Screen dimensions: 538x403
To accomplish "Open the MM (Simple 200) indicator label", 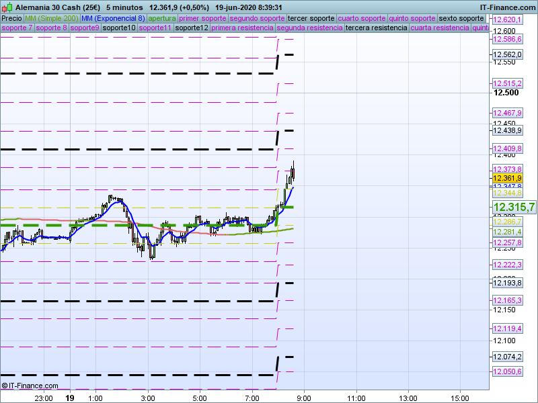I will pos(52,19).
